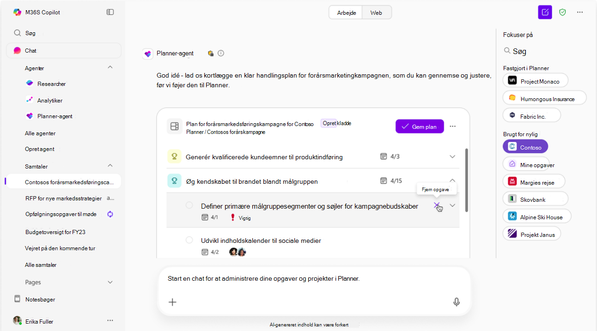Switch to the Arbejde tab

pos(346,12)
